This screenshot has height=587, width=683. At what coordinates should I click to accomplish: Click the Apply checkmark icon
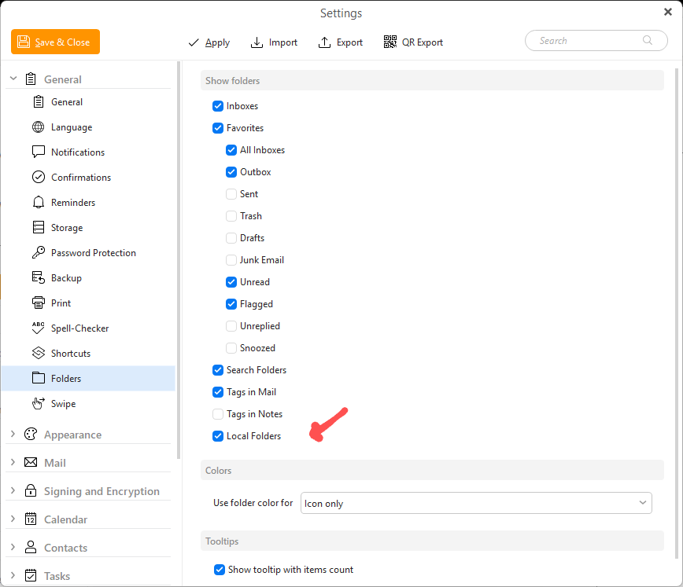194,42
